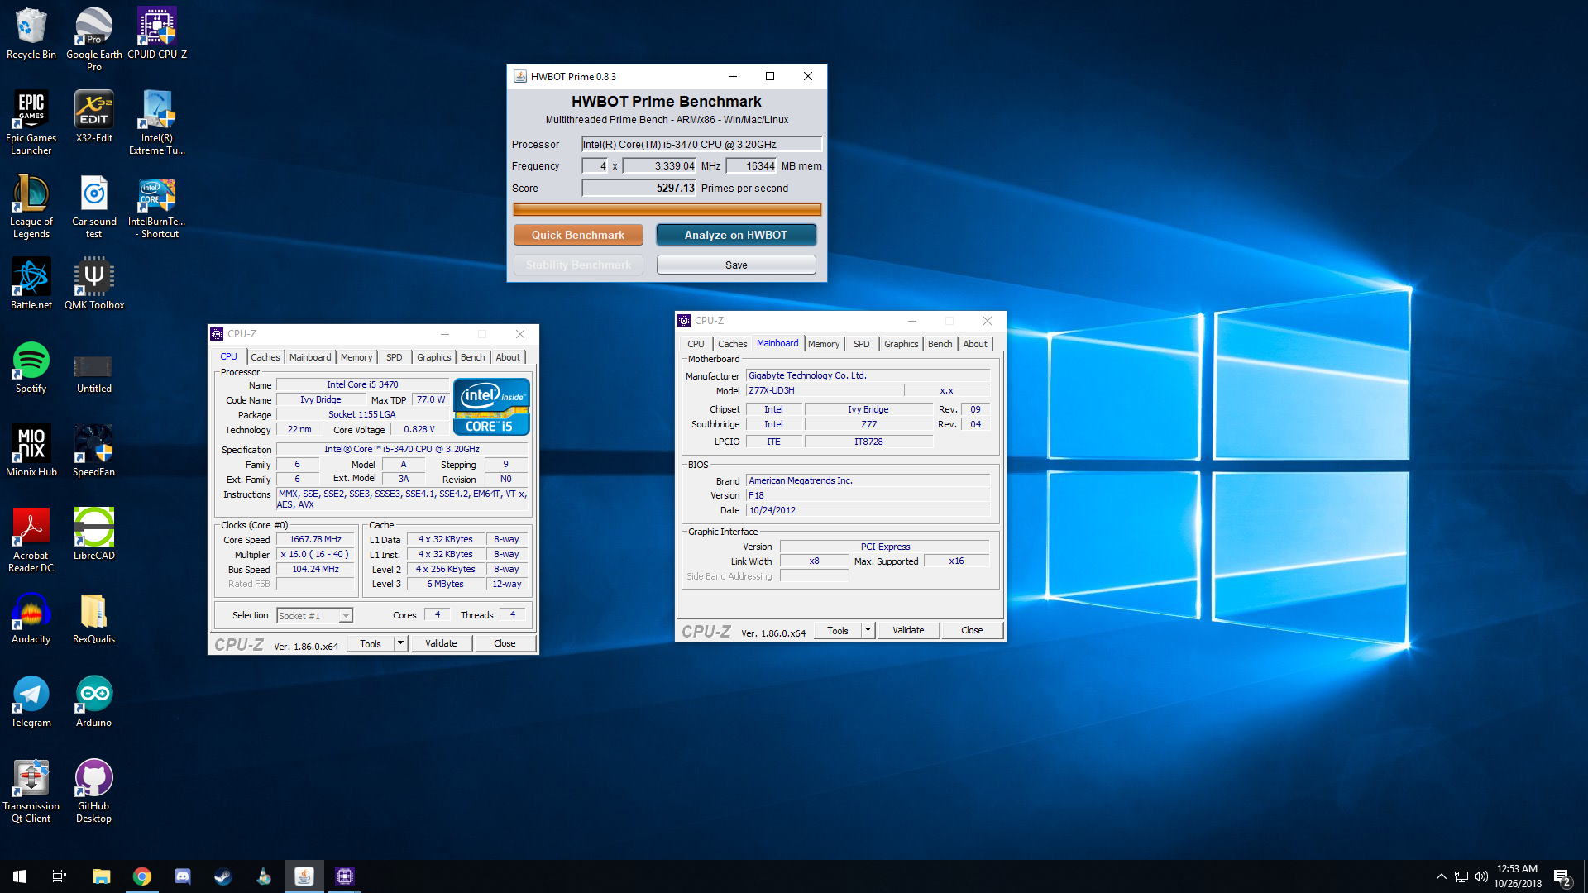The image size is (1588, 893).
Task: Click Close button in Mainboard CPU-Z
Action: tap(972, 630)
